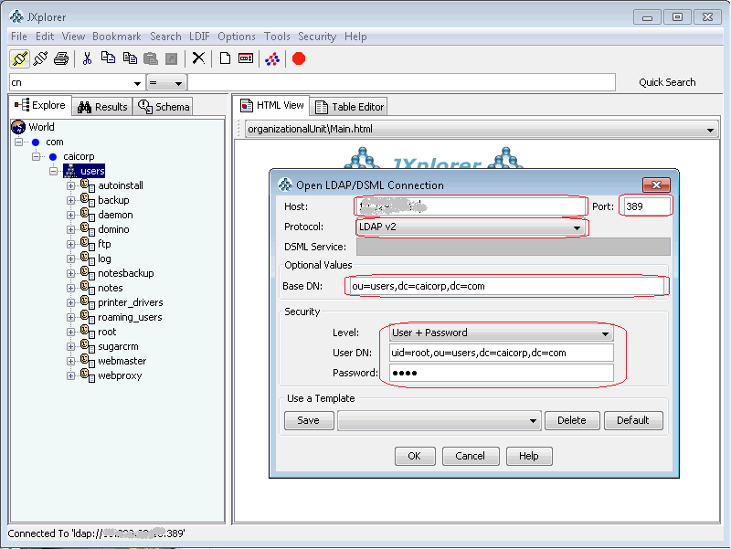Click the webproxy user icon
Viewport: 731px width, 549px height.
[87, 375]
